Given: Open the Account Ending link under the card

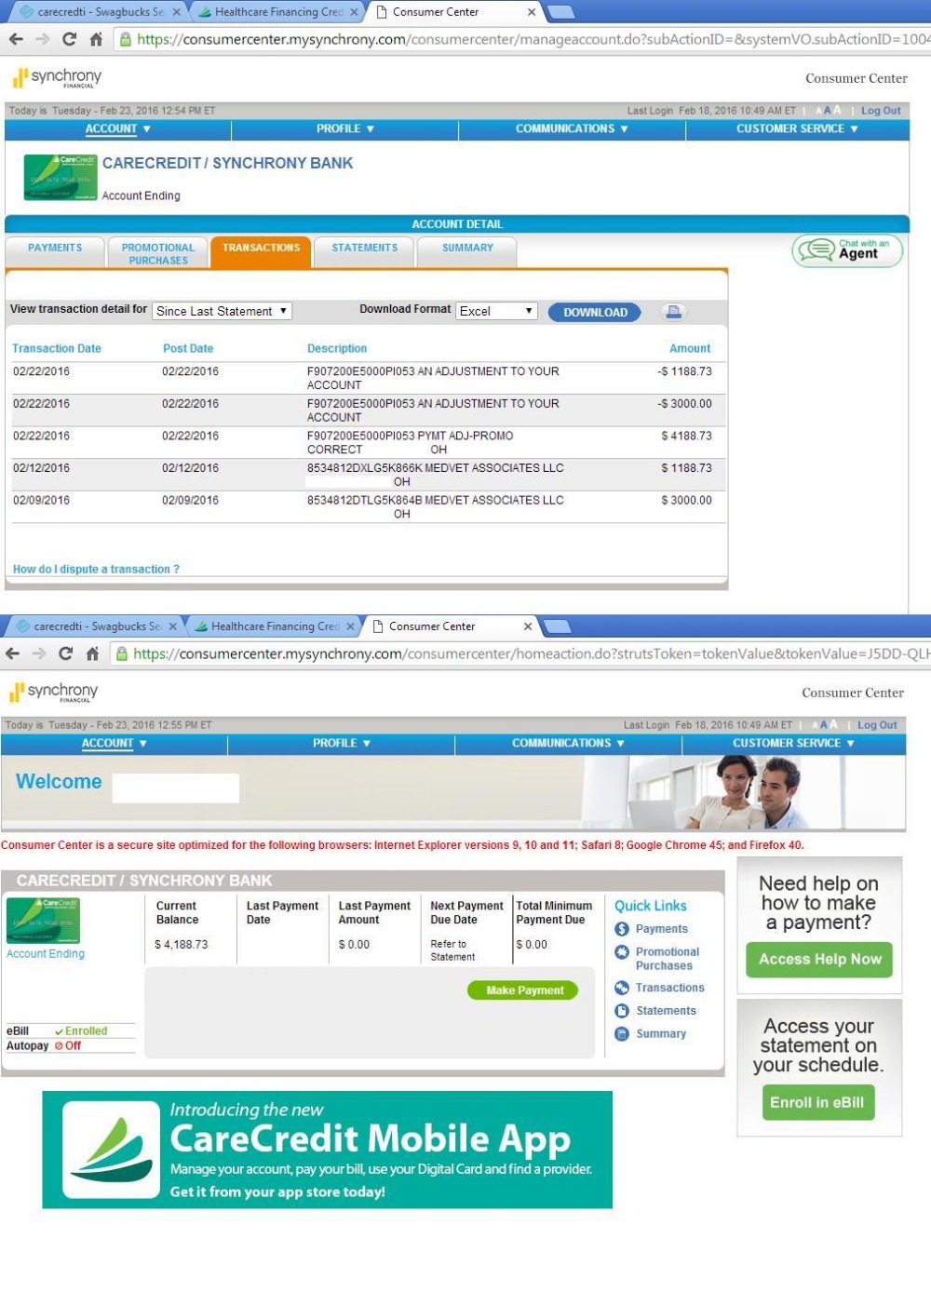Looking at the screenshot, I should click(x=46, y=954).
